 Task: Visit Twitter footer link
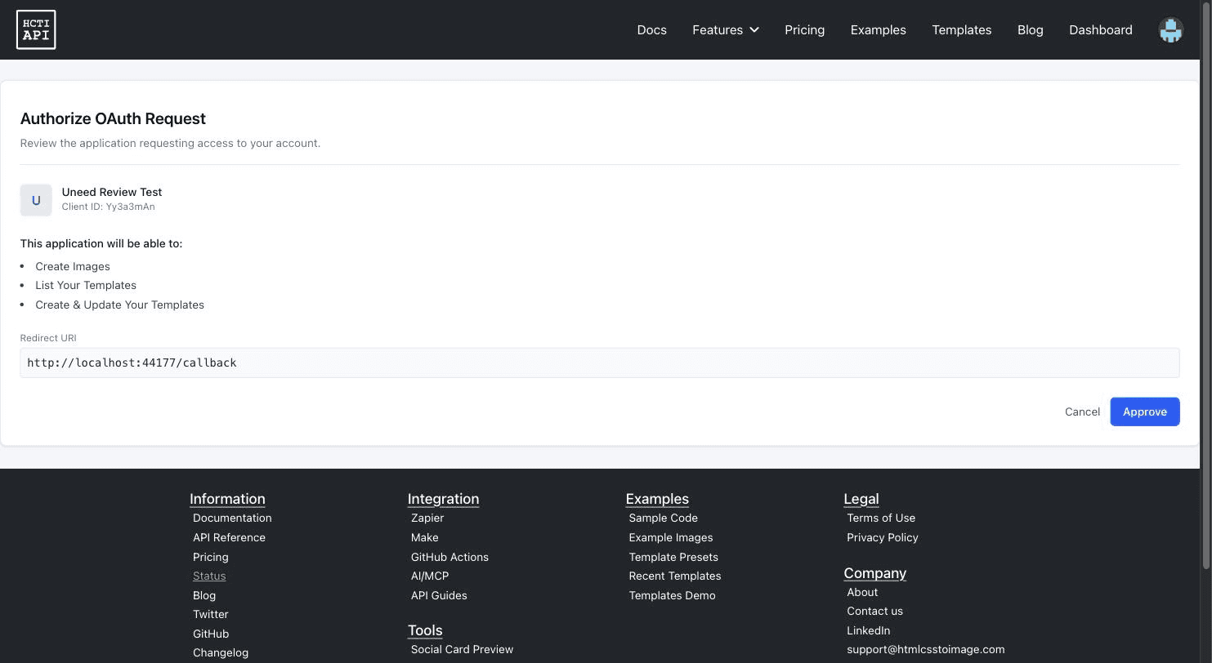click(x=210, y=614)
